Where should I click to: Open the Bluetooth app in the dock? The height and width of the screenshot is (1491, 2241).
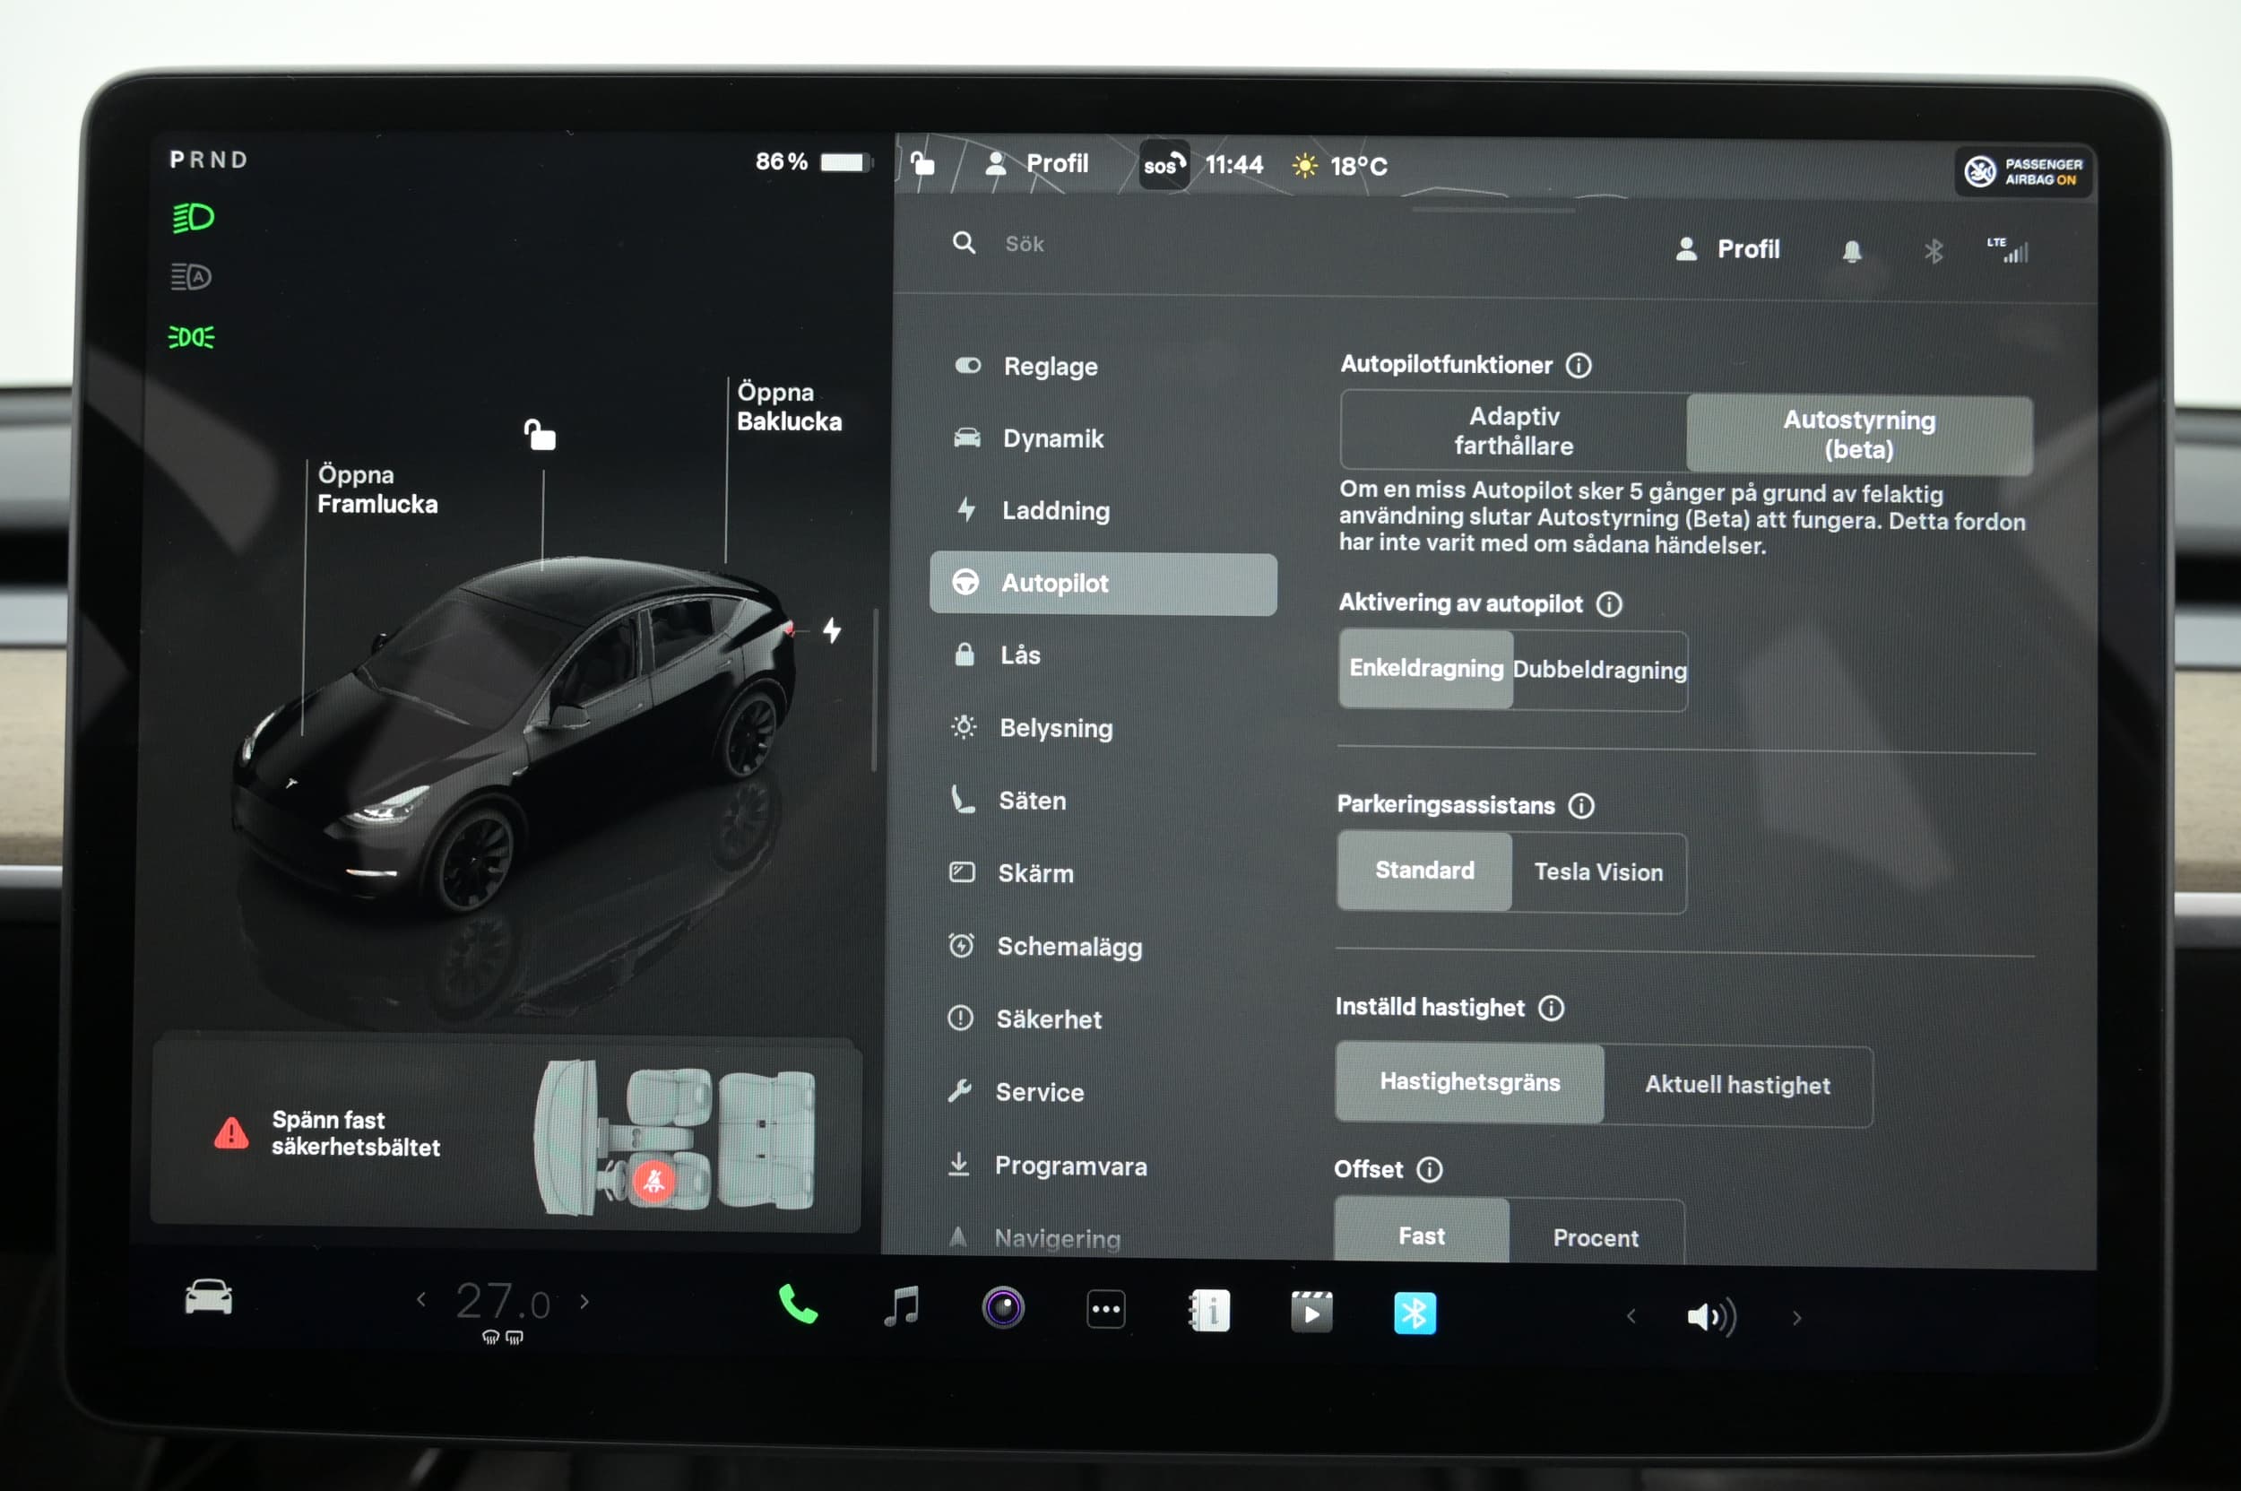(x=1415, y=1314)
